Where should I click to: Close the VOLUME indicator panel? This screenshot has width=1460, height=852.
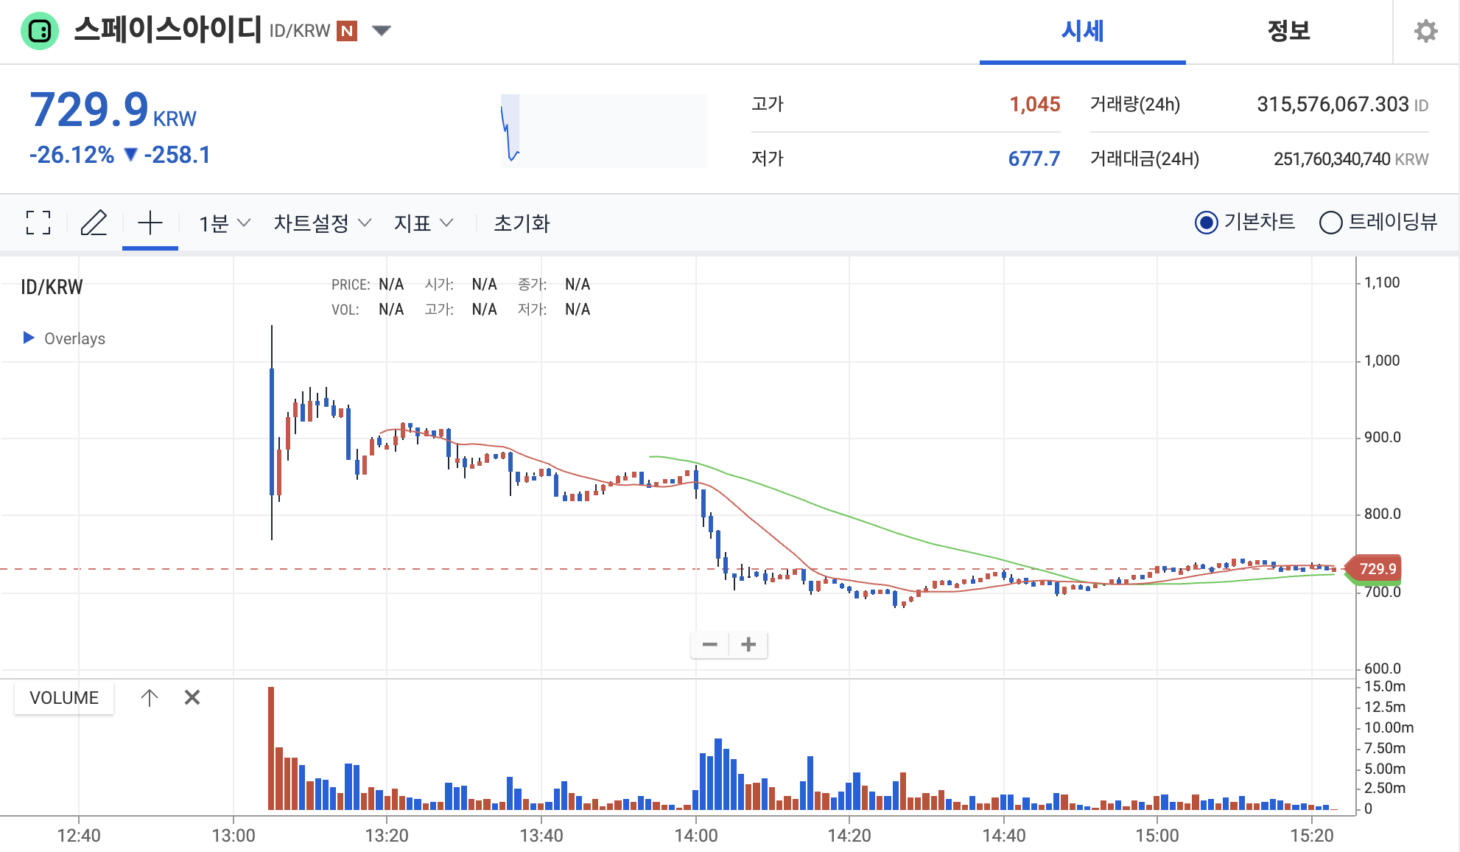coord(192,697)
